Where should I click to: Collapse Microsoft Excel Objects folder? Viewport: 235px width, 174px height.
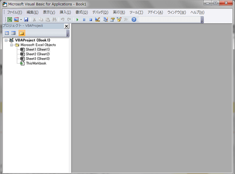click(11, 45)
